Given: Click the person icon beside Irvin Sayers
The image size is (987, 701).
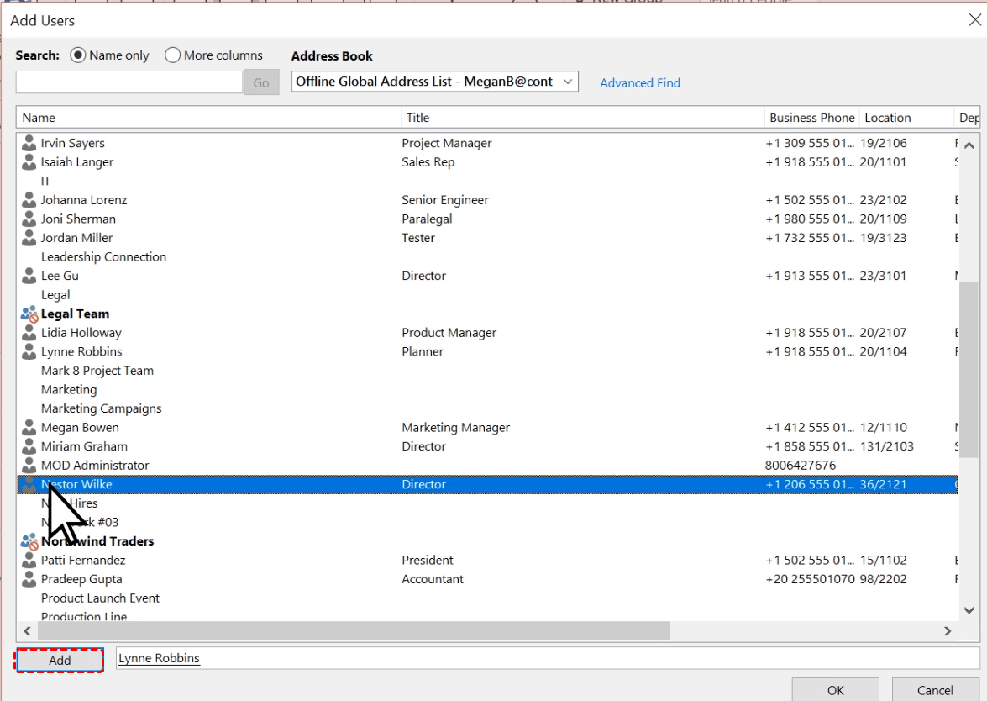Looking at the screenshot, I should [x=29, y=143].
